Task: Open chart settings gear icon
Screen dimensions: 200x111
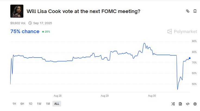Action: (x=195, y=104)
